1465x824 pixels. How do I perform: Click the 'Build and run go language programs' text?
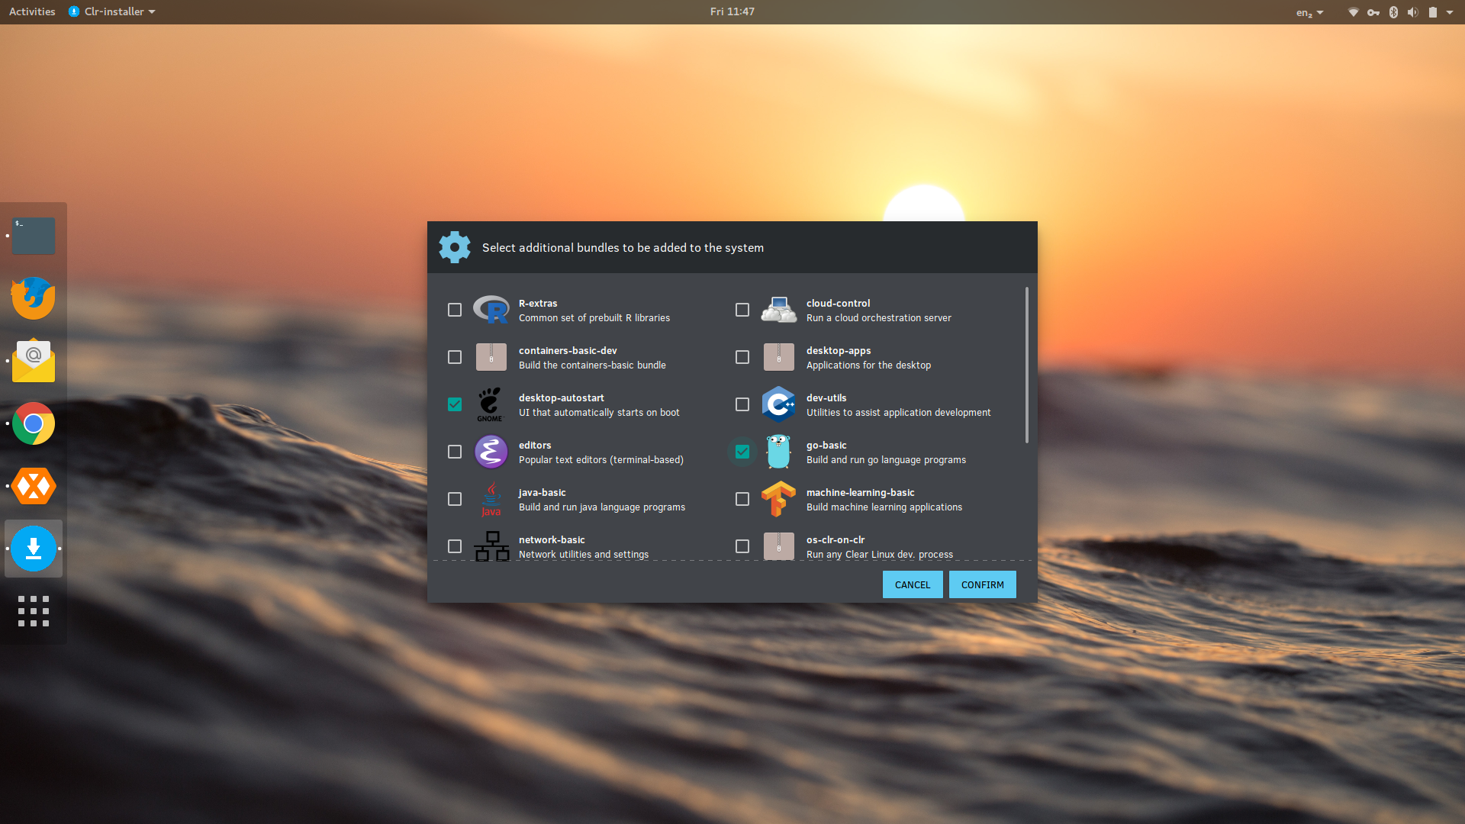(x=887, y=460)
